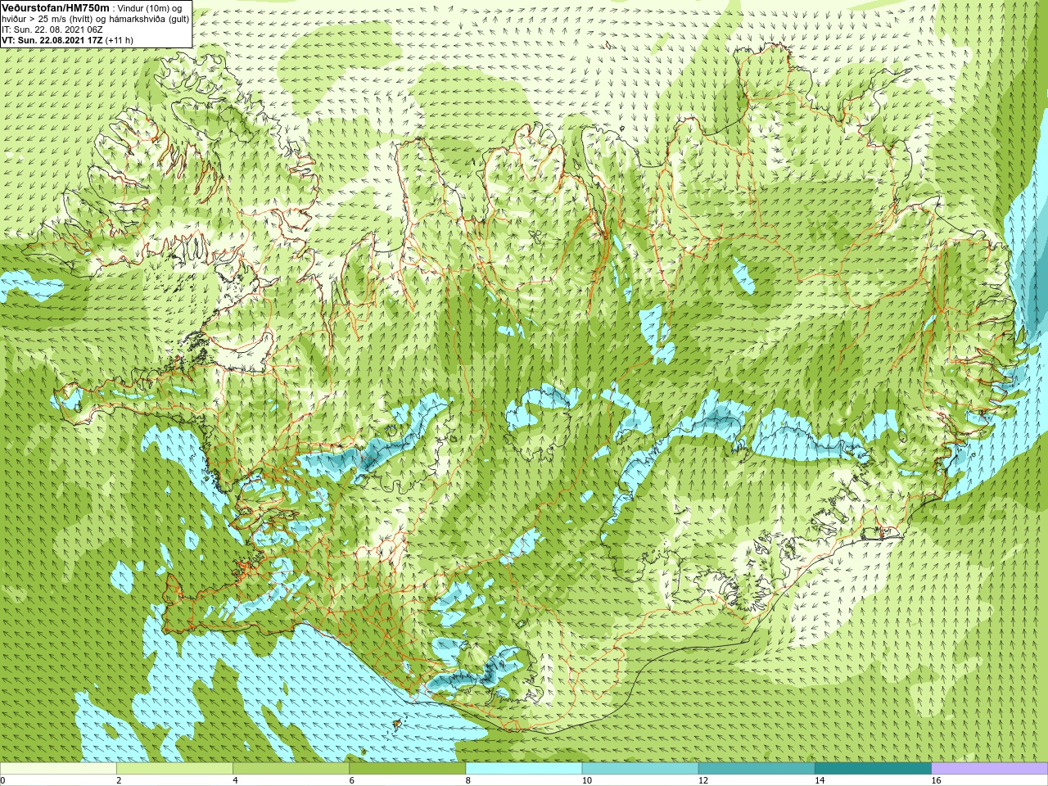
Task: Click the legend label '10'
Action: tap(586, 780)
